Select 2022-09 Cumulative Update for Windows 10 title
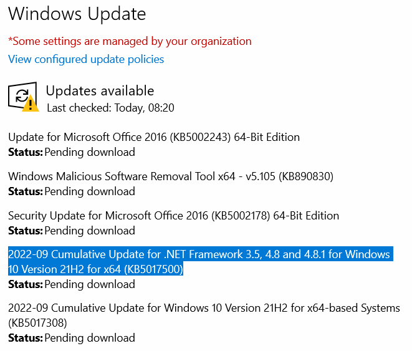The width and height of the screenshot is (412, 351). [x=204, y=309]
